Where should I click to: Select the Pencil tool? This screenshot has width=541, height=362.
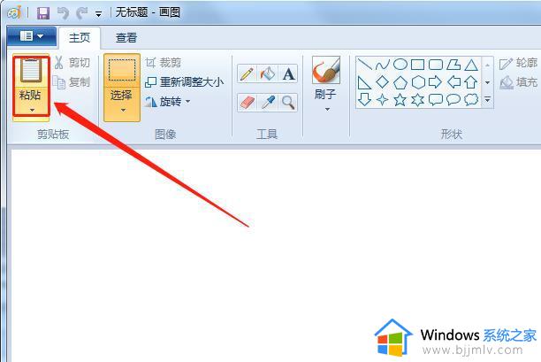click(x=247, y=74)
